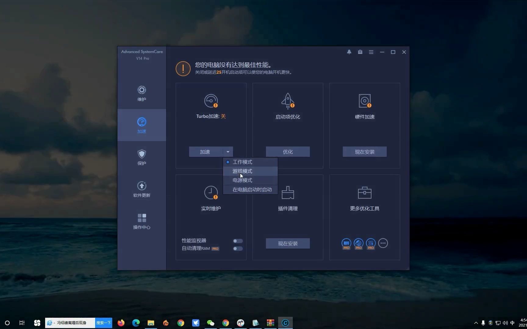
Task: Select the 工作模式 radio option
Action: click(250, 162)
